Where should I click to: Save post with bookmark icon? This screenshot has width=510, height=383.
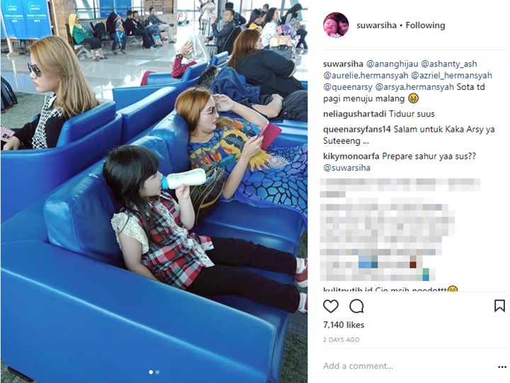pos(499,306)
